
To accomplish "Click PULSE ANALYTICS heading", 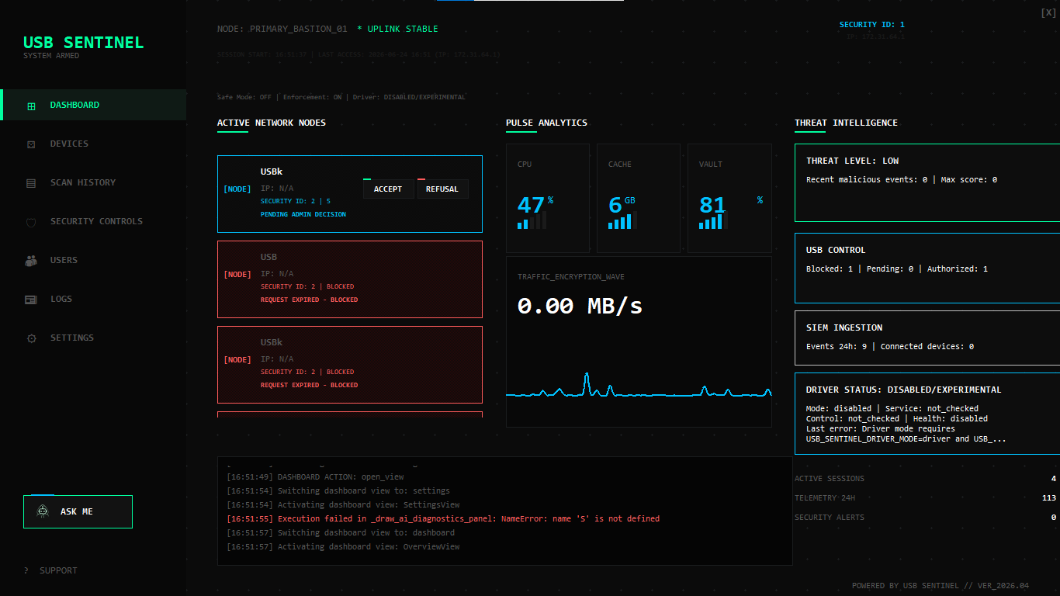I will (546, 123).
